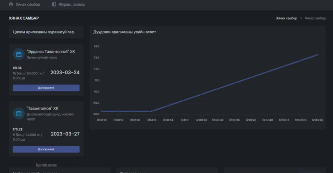This screenshot has height=173, width=333.
Task: Go to first Хянах самбар breadcrumb link
Action: coord(286,18)
